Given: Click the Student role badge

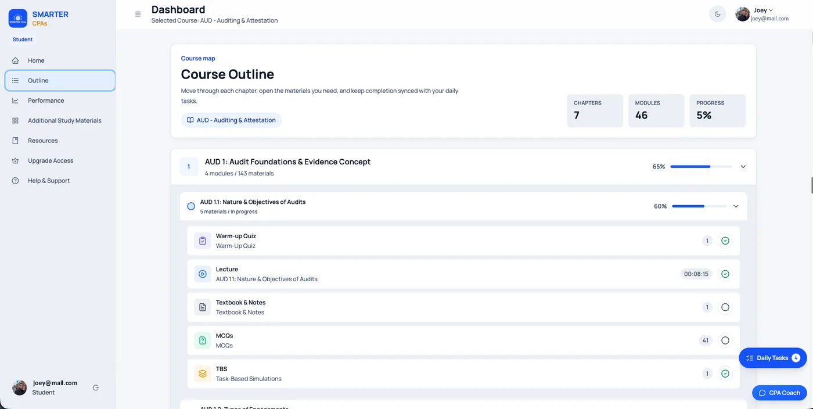Looking at the screenshot, I should coord(23,40).
